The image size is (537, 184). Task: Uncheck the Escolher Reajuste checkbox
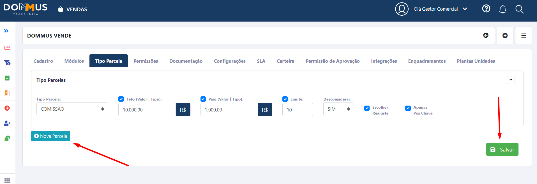[x=367, y=108]
